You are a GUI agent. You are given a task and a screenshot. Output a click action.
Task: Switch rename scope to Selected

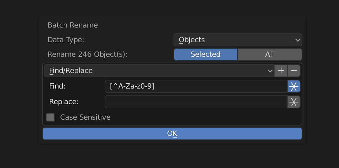[x=206, y=54]
